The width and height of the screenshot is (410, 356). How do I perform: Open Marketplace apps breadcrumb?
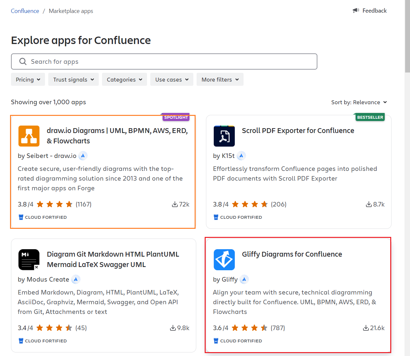(71, 11)
